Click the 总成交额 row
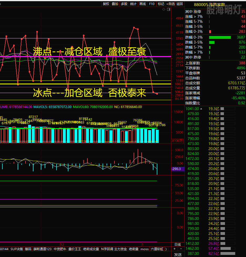 (x=215, y=83)
